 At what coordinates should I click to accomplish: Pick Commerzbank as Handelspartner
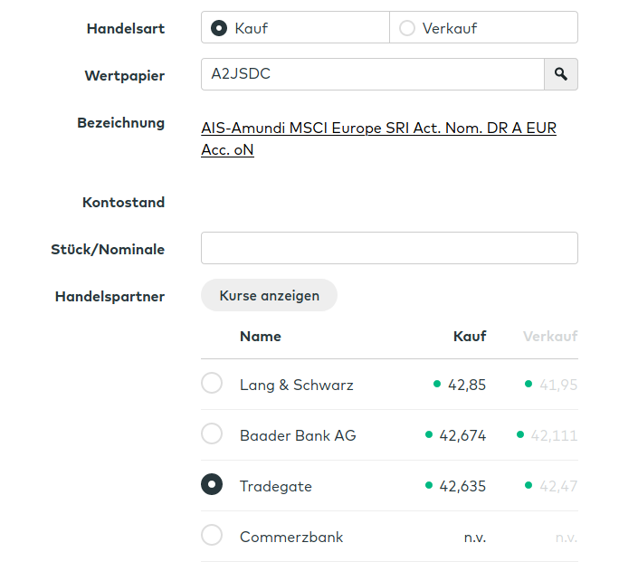[x=212, y=536]
